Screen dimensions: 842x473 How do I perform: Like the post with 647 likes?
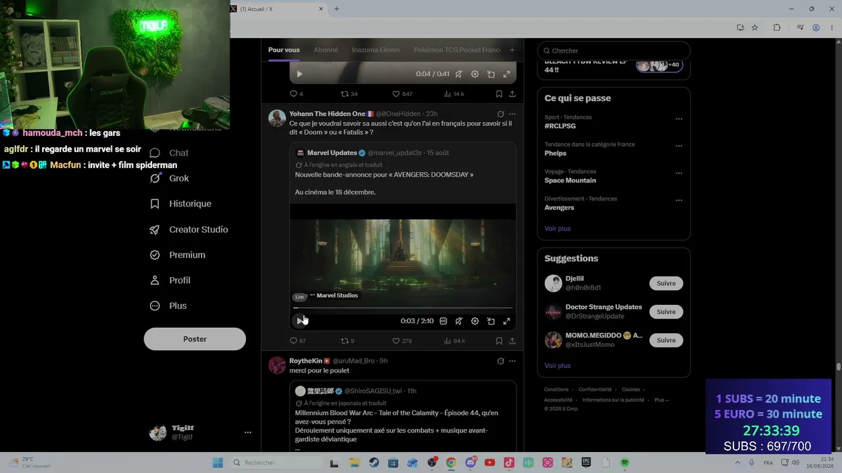pyautogui.click(x=402, y=94)
